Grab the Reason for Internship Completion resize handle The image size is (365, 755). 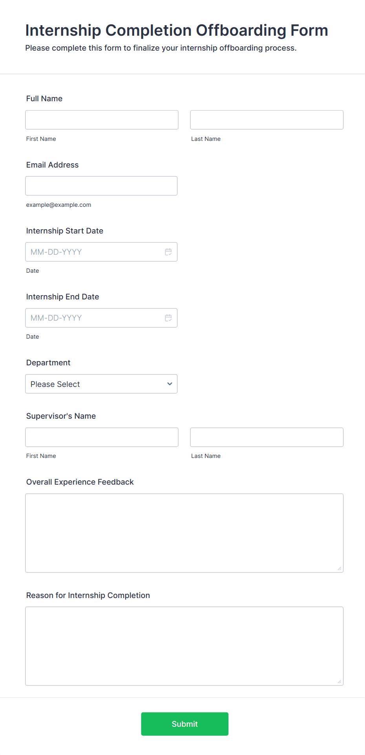(x=339, y=681)
